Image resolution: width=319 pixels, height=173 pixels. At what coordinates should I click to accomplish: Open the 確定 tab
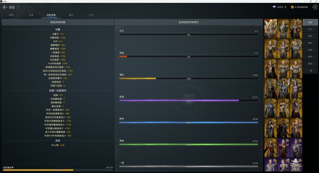pyautogui.click(x=71, y=15)
